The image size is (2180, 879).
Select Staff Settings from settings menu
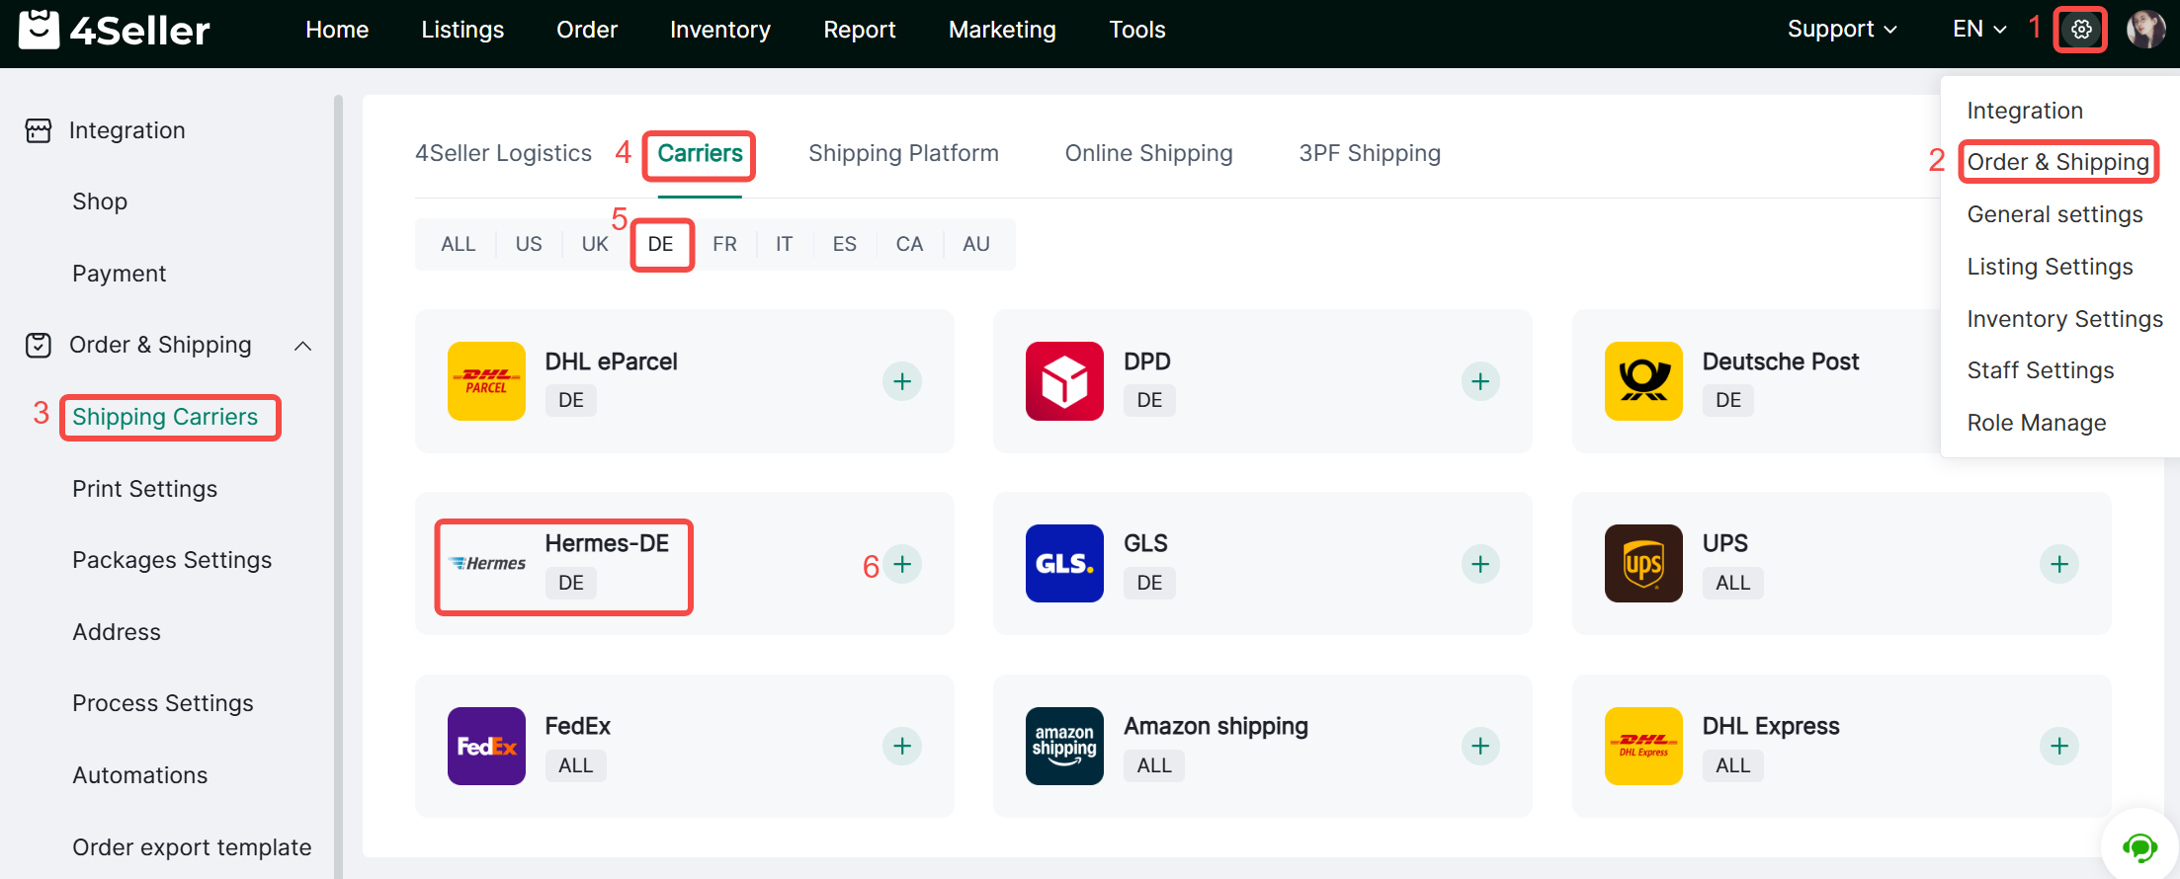pyautogui.click(x=2040, y=370)
